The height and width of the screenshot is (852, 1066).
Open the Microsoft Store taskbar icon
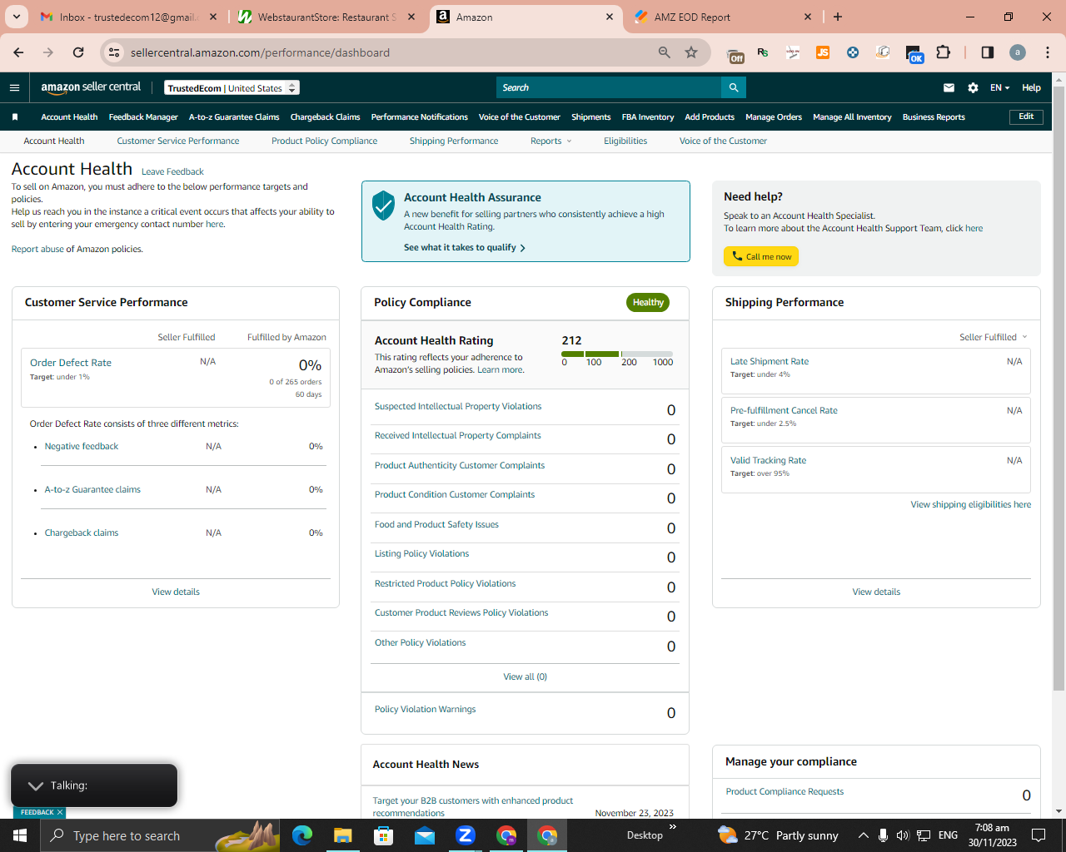(x=384, y=835)
